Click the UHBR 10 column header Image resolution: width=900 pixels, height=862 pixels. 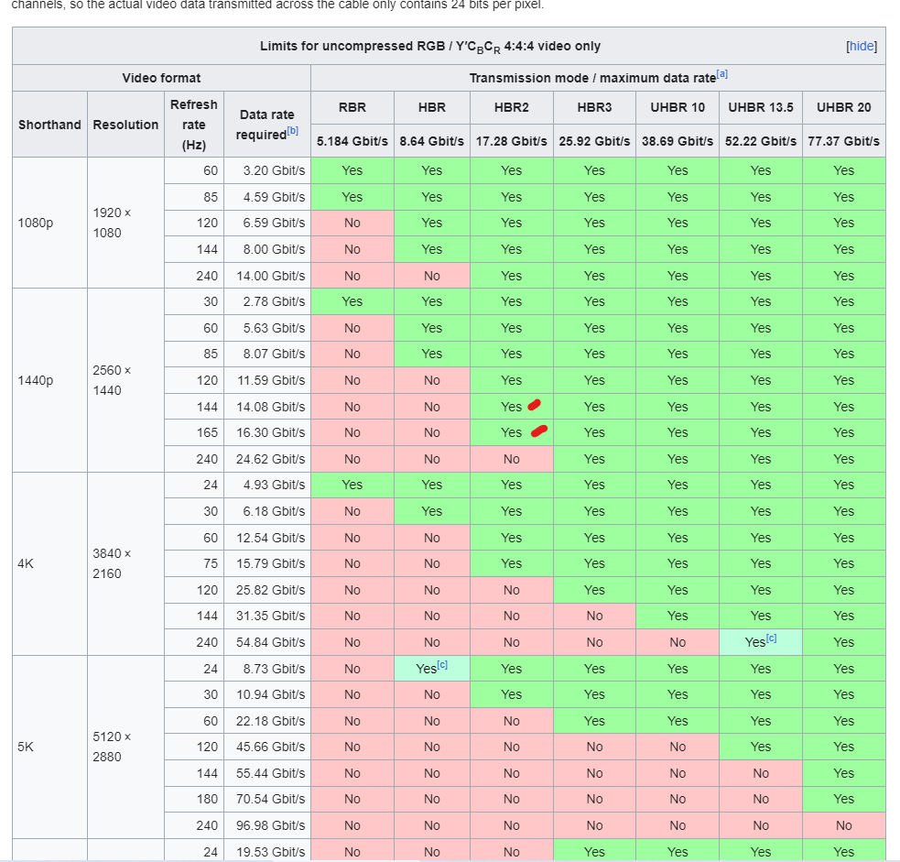point(678,107)
